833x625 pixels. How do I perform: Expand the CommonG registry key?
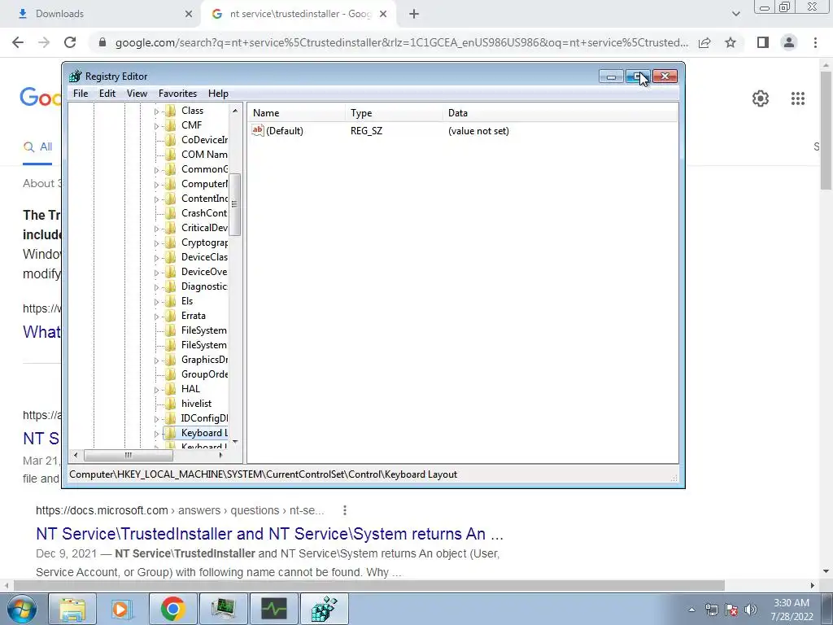pyautogui.click(x=156, y=170)
